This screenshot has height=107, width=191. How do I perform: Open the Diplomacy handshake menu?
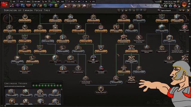click(28, 5)
